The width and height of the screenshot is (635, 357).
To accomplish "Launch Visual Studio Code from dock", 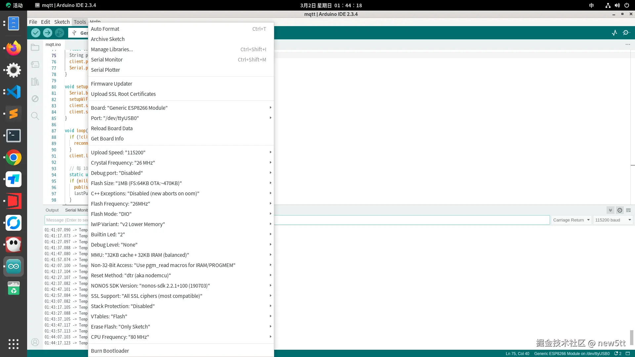I will (x=14, y=92).
